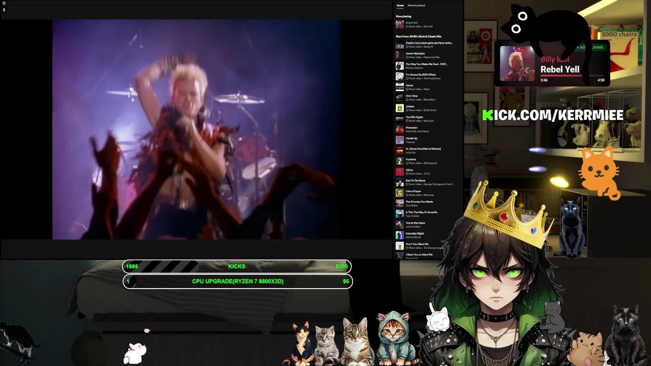Click the KICK.COM/KERRMIEE link text
The width and height of the screenshot is (651, 366).
coord(553,115)
